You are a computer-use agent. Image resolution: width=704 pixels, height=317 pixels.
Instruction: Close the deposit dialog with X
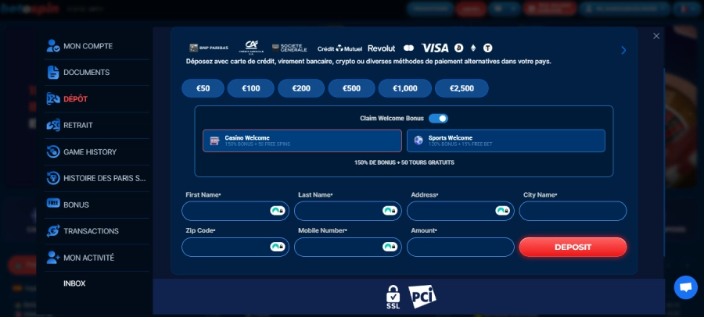click(656, 36)
